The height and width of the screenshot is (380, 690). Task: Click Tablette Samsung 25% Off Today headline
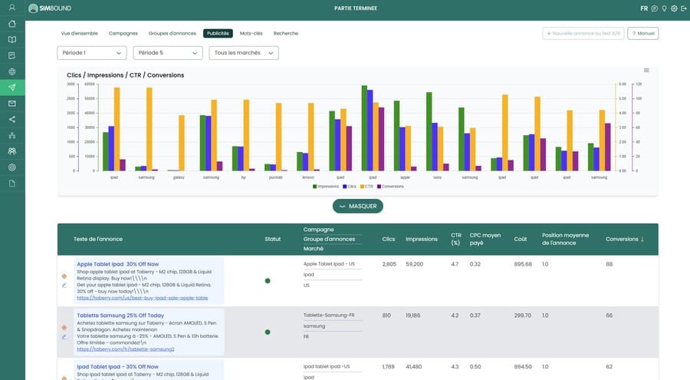(x=120, y=316)
